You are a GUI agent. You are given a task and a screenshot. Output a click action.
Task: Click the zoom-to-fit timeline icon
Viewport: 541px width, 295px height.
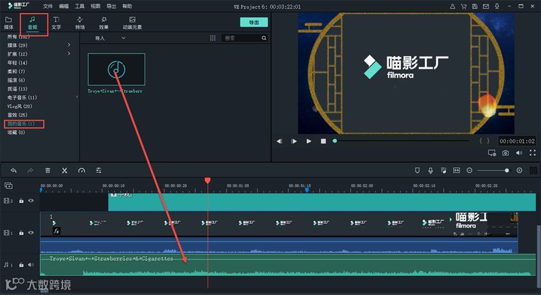click(x=456, y=170)
